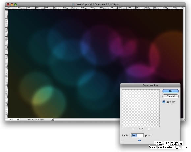Maximize the bokeh2.psd window with green button
The image size is (191, 152).
[x=15, y=5]
